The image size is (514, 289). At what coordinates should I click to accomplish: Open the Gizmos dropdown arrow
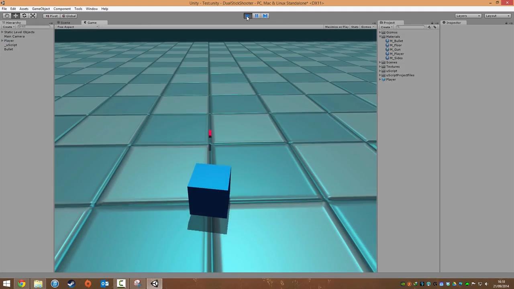point(373,27)
